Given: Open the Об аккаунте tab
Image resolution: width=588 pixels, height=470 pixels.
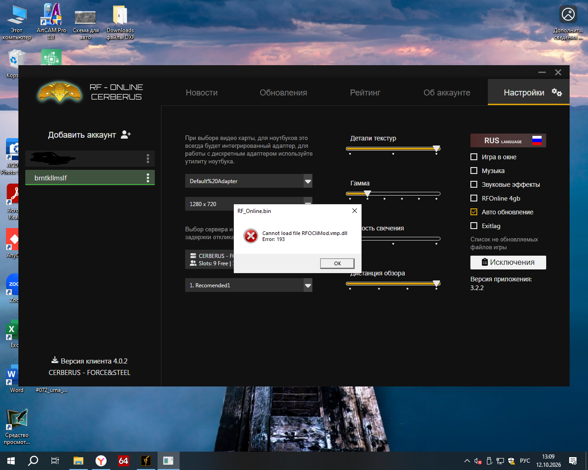Looking at the screenshot, I should [x=447, y=92].
